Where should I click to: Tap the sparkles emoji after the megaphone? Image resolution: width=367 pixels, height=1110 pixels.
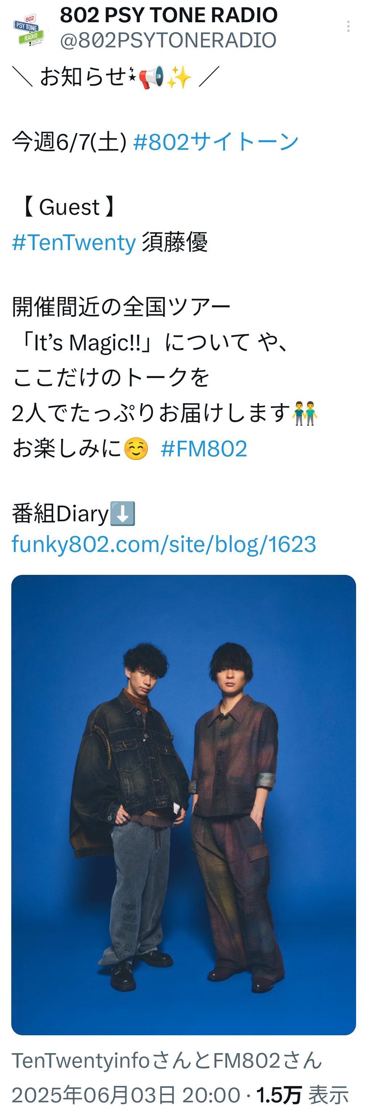(179, 77)
